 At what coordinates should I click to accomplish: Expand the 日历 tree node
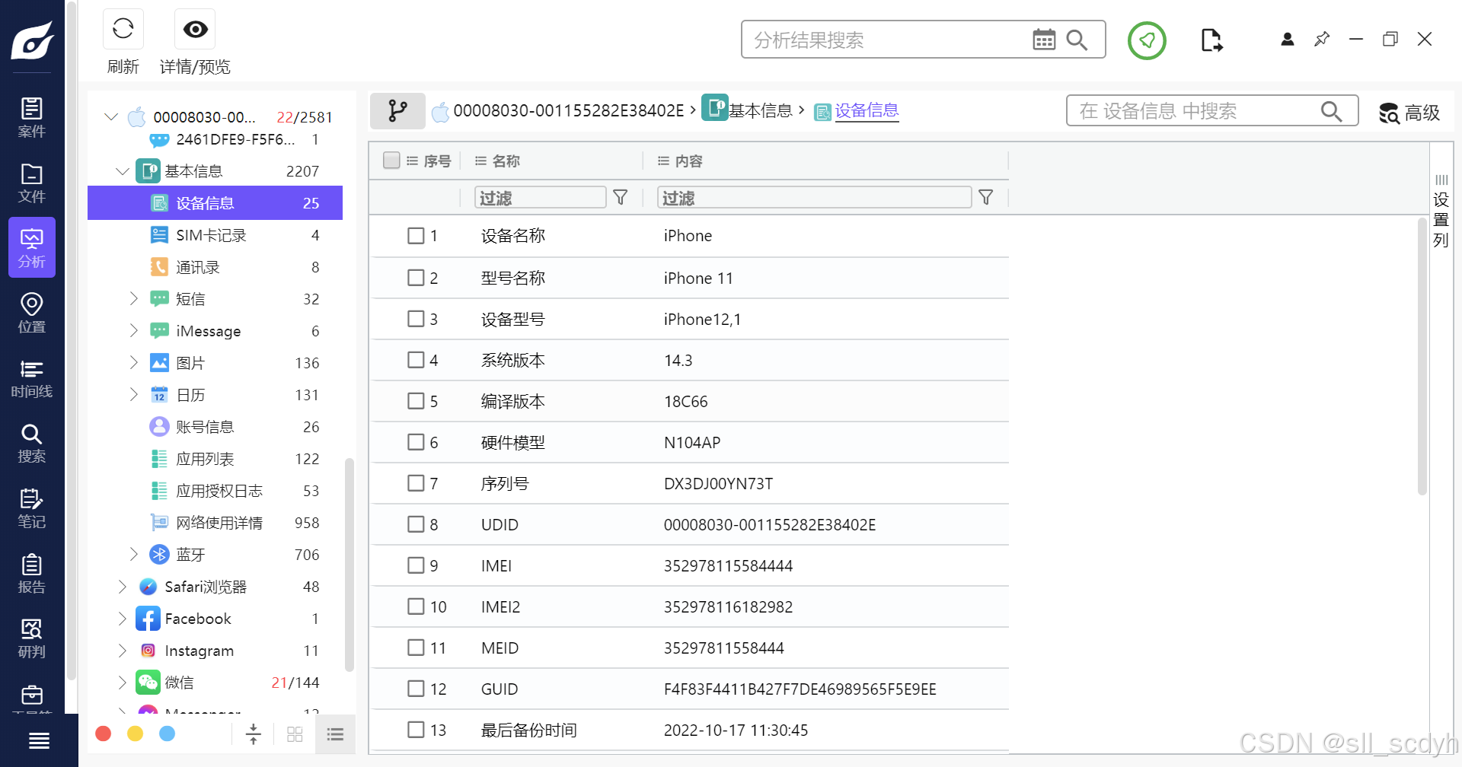pyautogui.click(x=133, y=394)
